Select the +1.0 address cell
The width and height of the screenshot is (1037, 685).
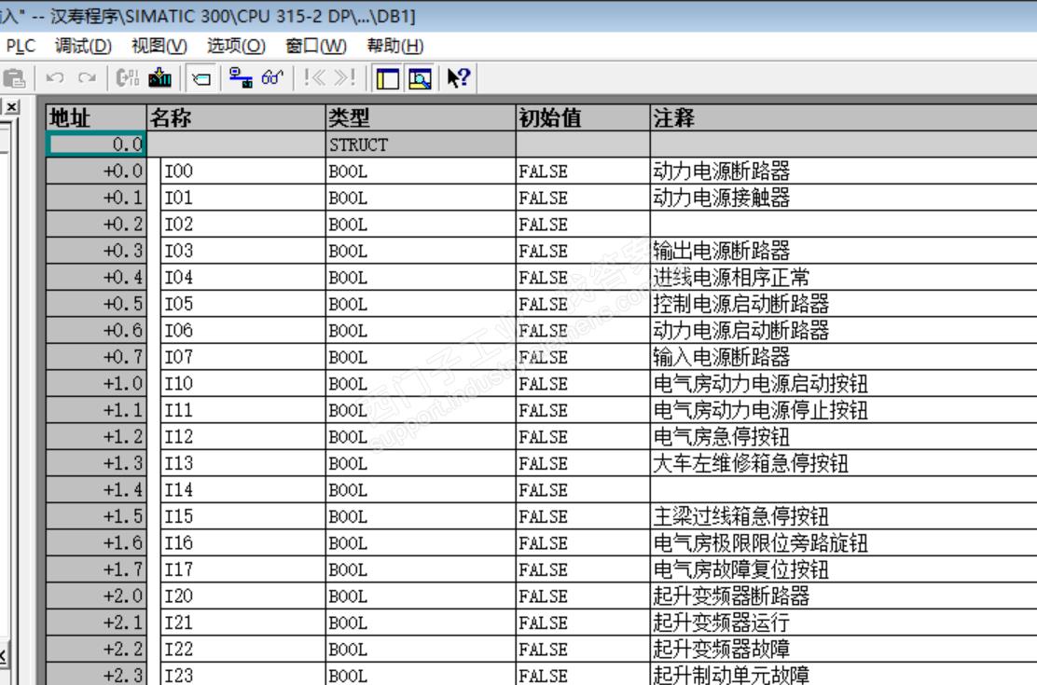click(x=97, y=383)
